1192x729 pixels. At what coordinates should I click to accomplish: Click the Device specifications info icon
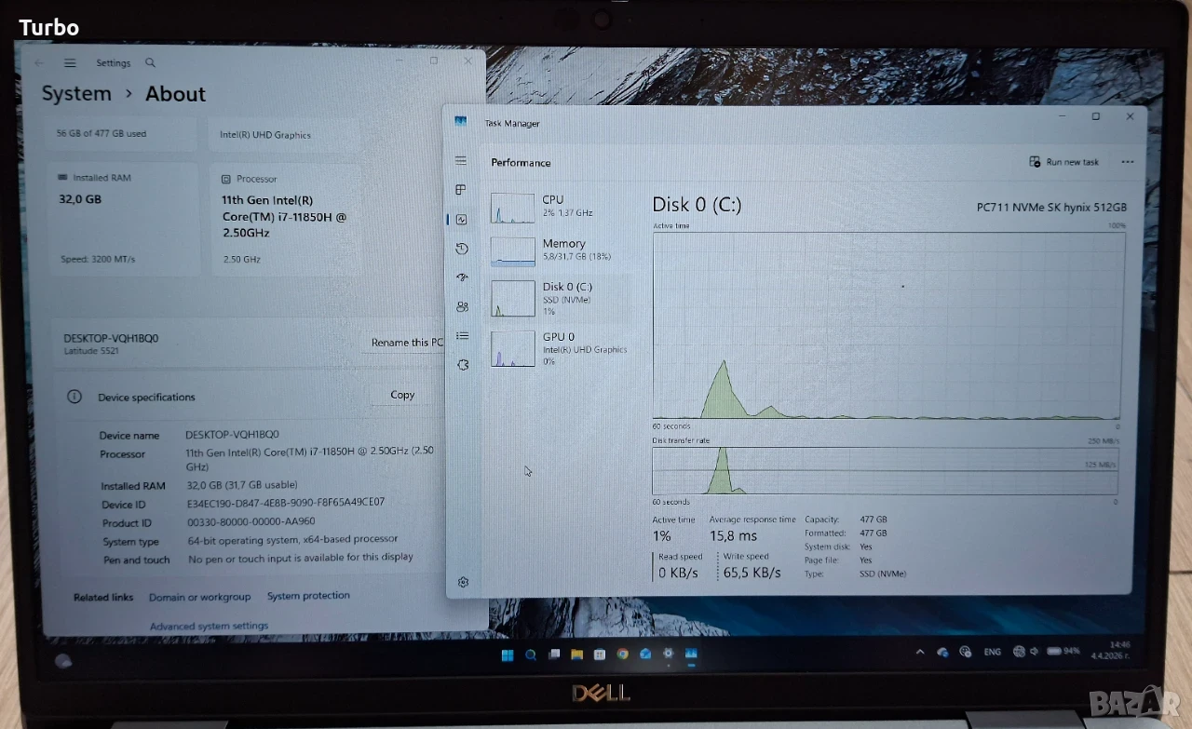(74, 397)
